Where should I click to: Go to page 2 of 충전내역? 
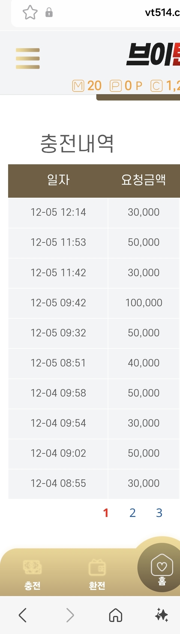(x=133, y=513)
